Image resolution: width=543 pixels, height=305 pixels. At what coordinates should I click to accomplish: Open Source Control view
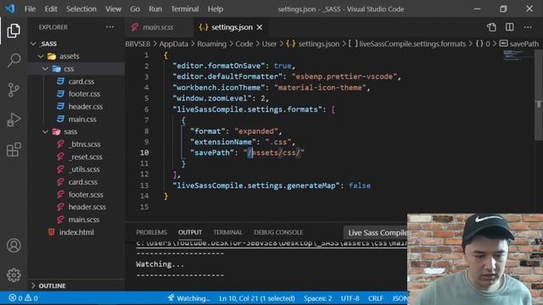pos(14,90)
